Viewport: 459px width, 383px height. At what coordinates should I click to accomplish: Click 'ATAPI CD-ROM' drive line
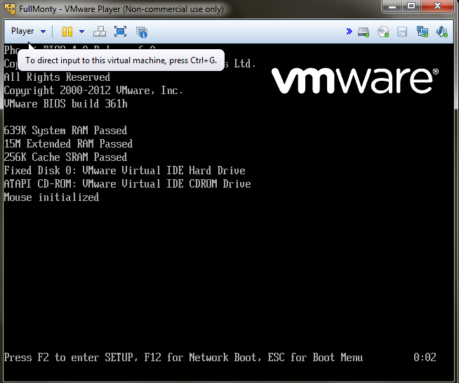[x=127, y=183]
